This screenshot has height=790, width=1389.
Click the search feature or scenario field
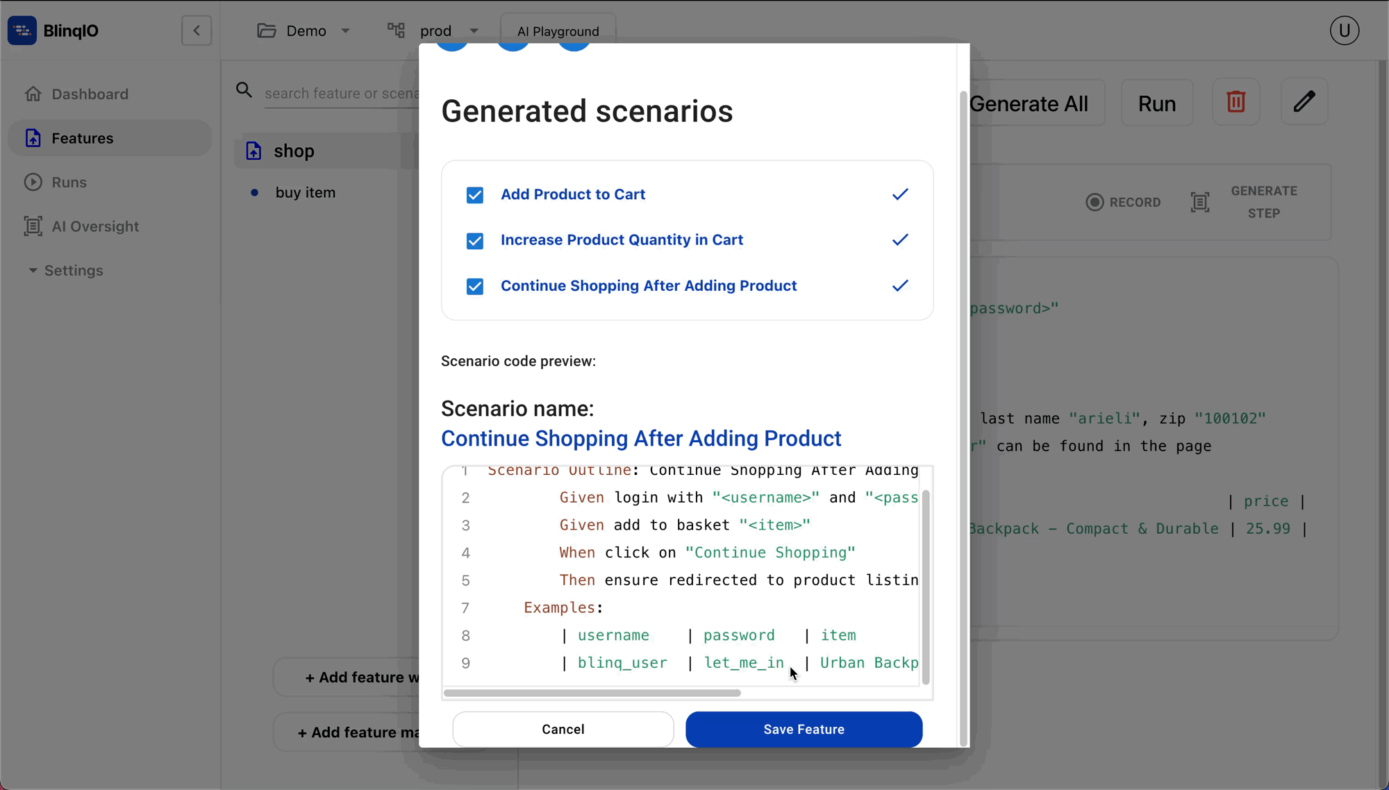(341, 93)
